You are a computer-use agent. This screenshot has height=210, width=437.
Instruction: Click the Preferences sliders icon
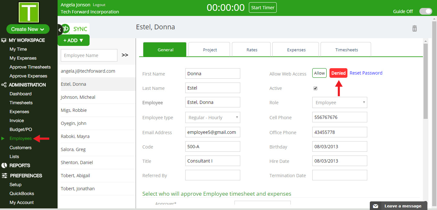[4, 176]
